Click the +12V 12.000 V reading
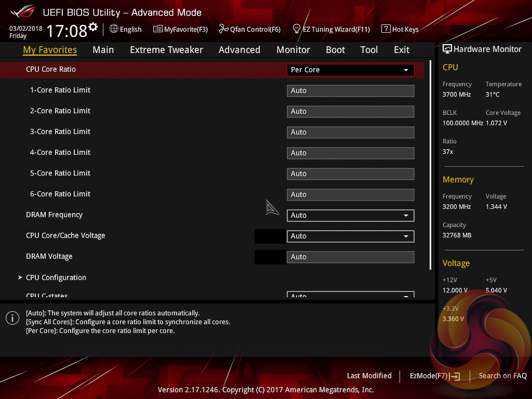The width and height of the screenshot is (532, 399). (455, 290)
